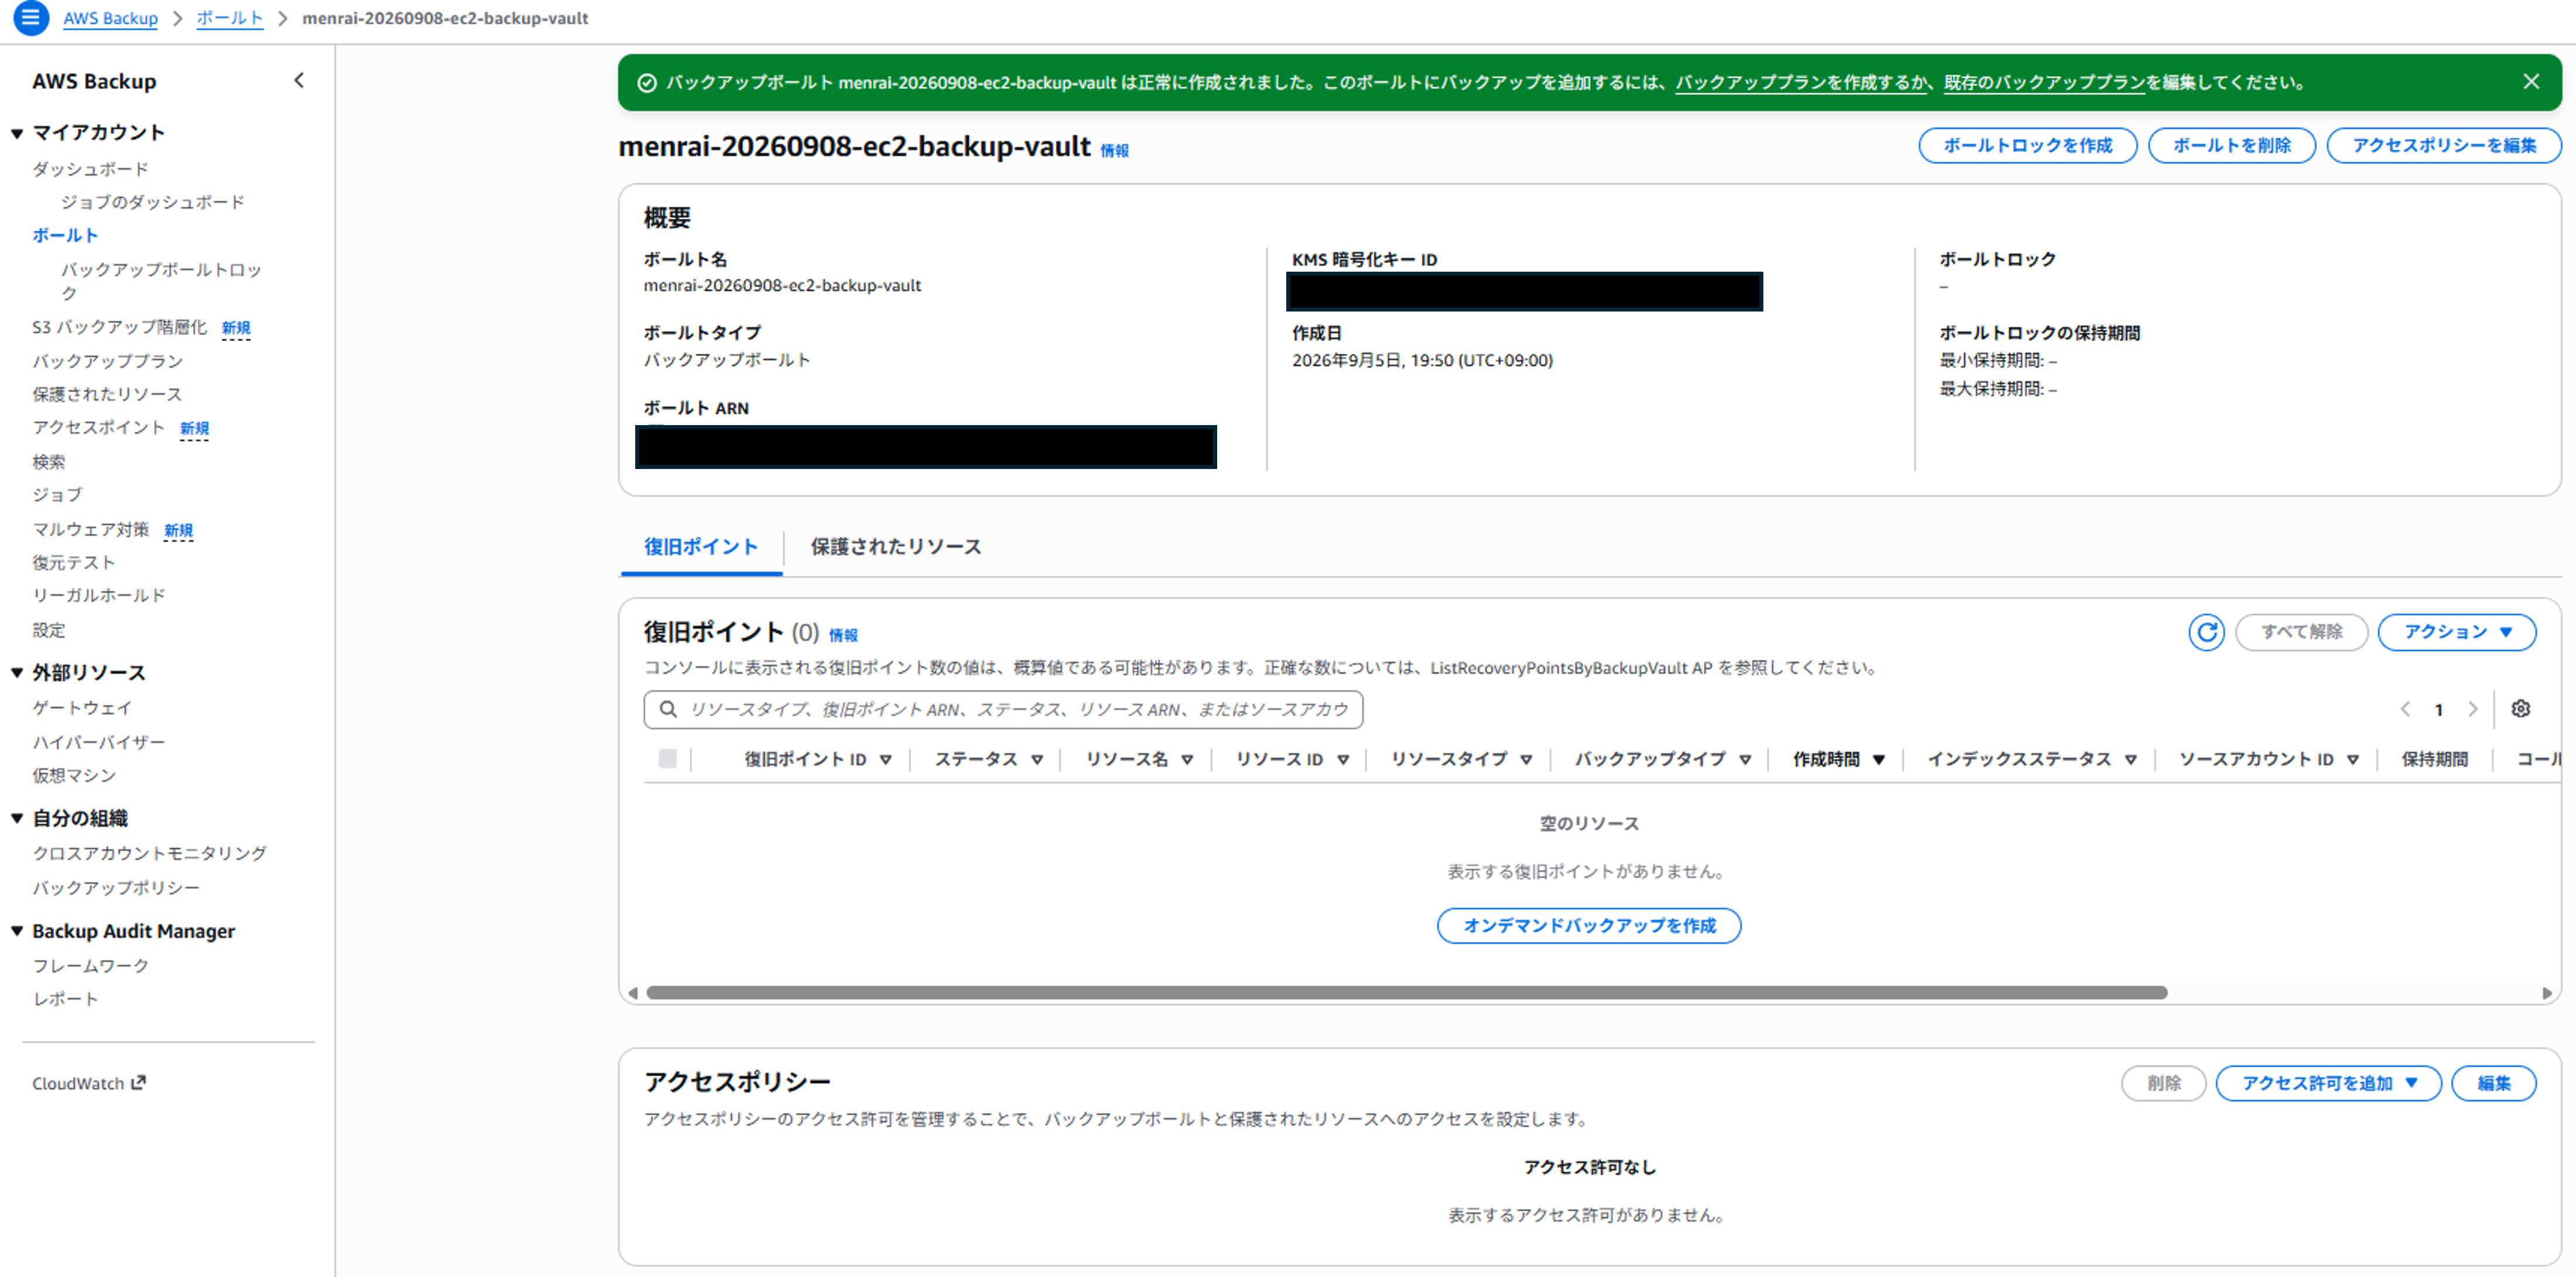The width and height of the screenshot is (2576, 1277).
Task: Go to next page of recovery points
Action: pos(2472,709)
